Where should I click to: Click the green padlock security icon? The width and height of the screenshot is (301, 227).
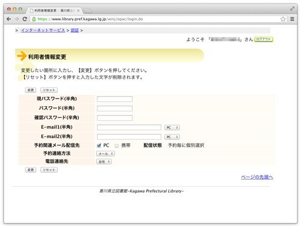(x=34, y=19)
